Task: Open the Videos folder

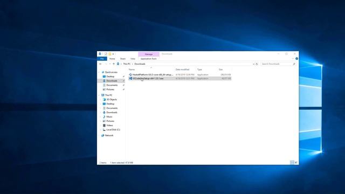Action: (x=109, y=126)
